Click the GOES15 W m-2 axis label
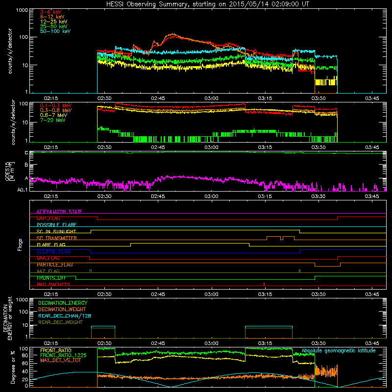Image resolution: width=392 pixels, height=392 pixels. (10, 171)
